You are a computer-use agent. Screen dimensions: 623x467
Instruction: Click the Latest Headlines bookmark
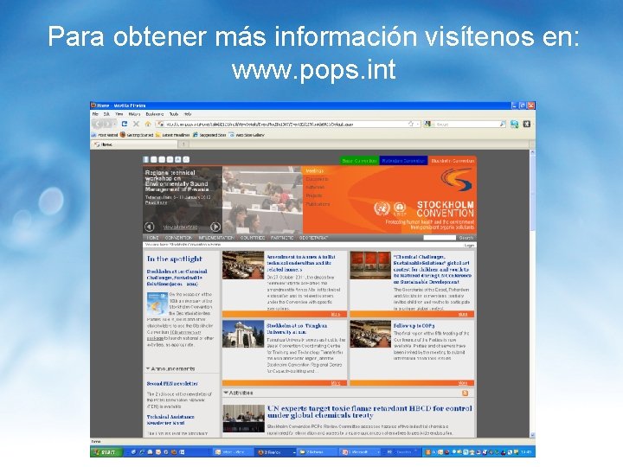(x=173, y=135)
